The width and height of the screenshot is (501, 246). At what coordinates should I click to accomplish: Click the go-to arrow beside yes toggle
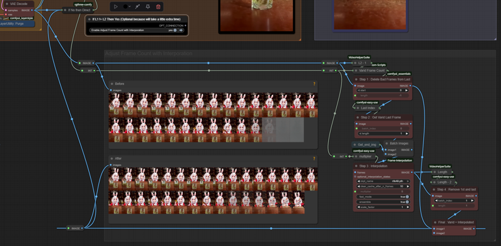[182, 30]
